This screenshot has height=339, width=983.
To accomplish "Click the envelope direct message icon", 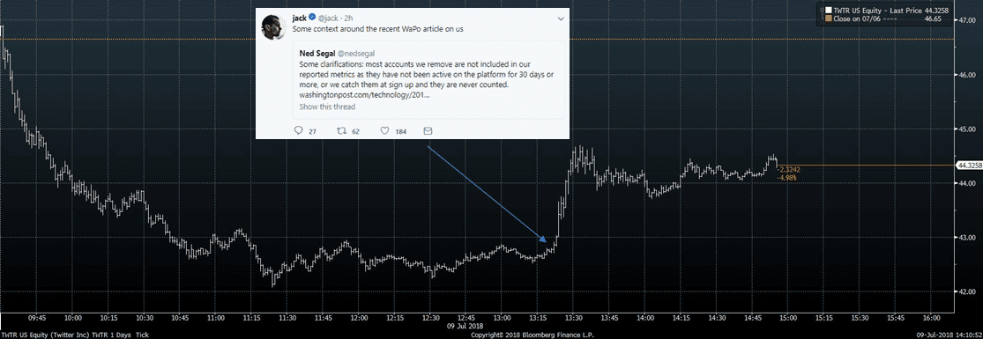I will 428,131.
